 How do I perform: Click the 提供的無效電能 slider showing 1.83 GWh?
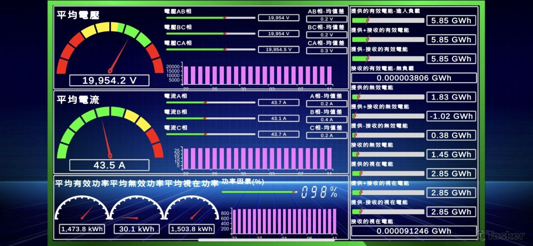[388, 97]
